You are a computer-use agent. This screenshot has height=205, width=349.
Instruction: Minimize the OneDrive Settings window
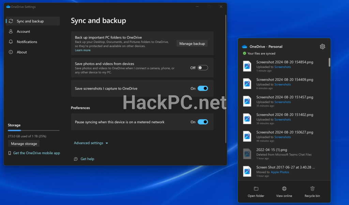[x=197, y=7]
